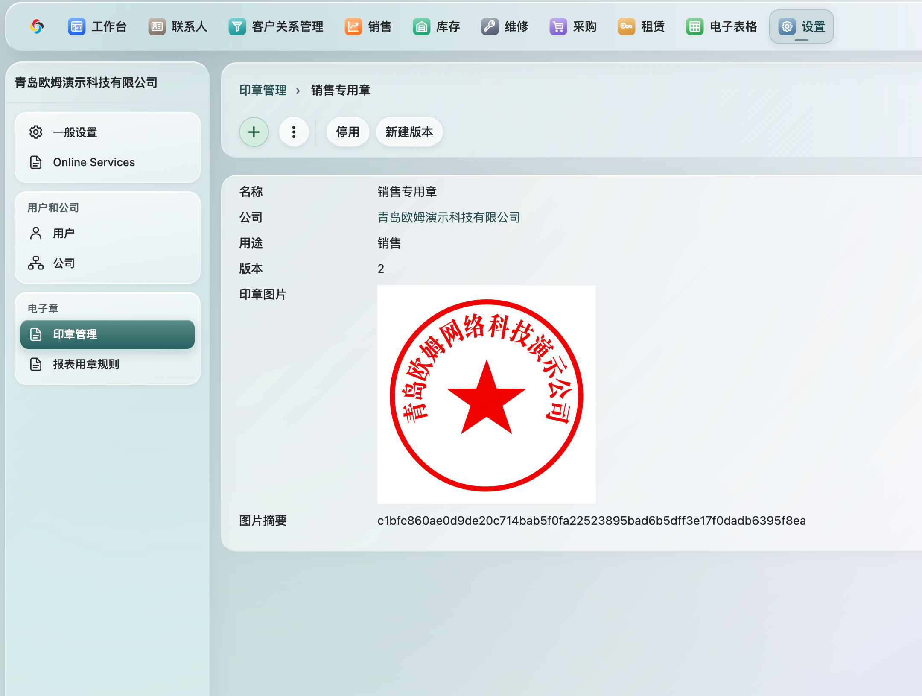Open the 联系人 contacts icon
This screenshot has height=696, width=922.
tap(157, 26)
